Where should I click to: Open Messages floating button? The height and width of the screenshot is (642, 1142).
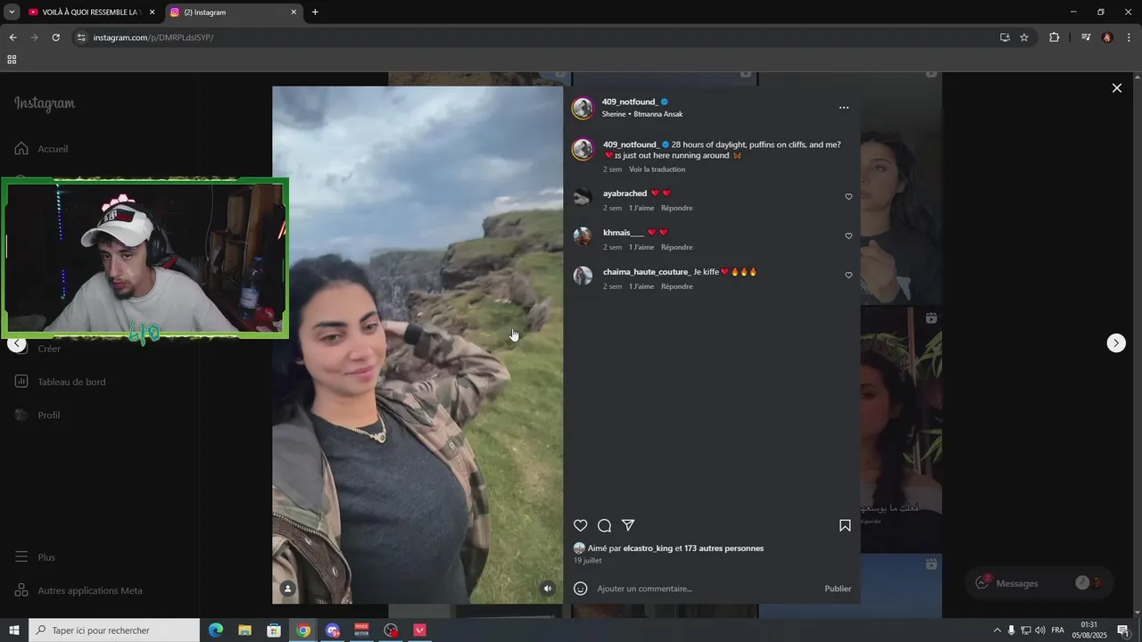click(x=1039, y=583)
